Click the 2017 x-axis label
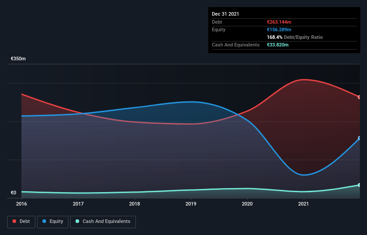This screenshot has height=235, width=367. 78,204
